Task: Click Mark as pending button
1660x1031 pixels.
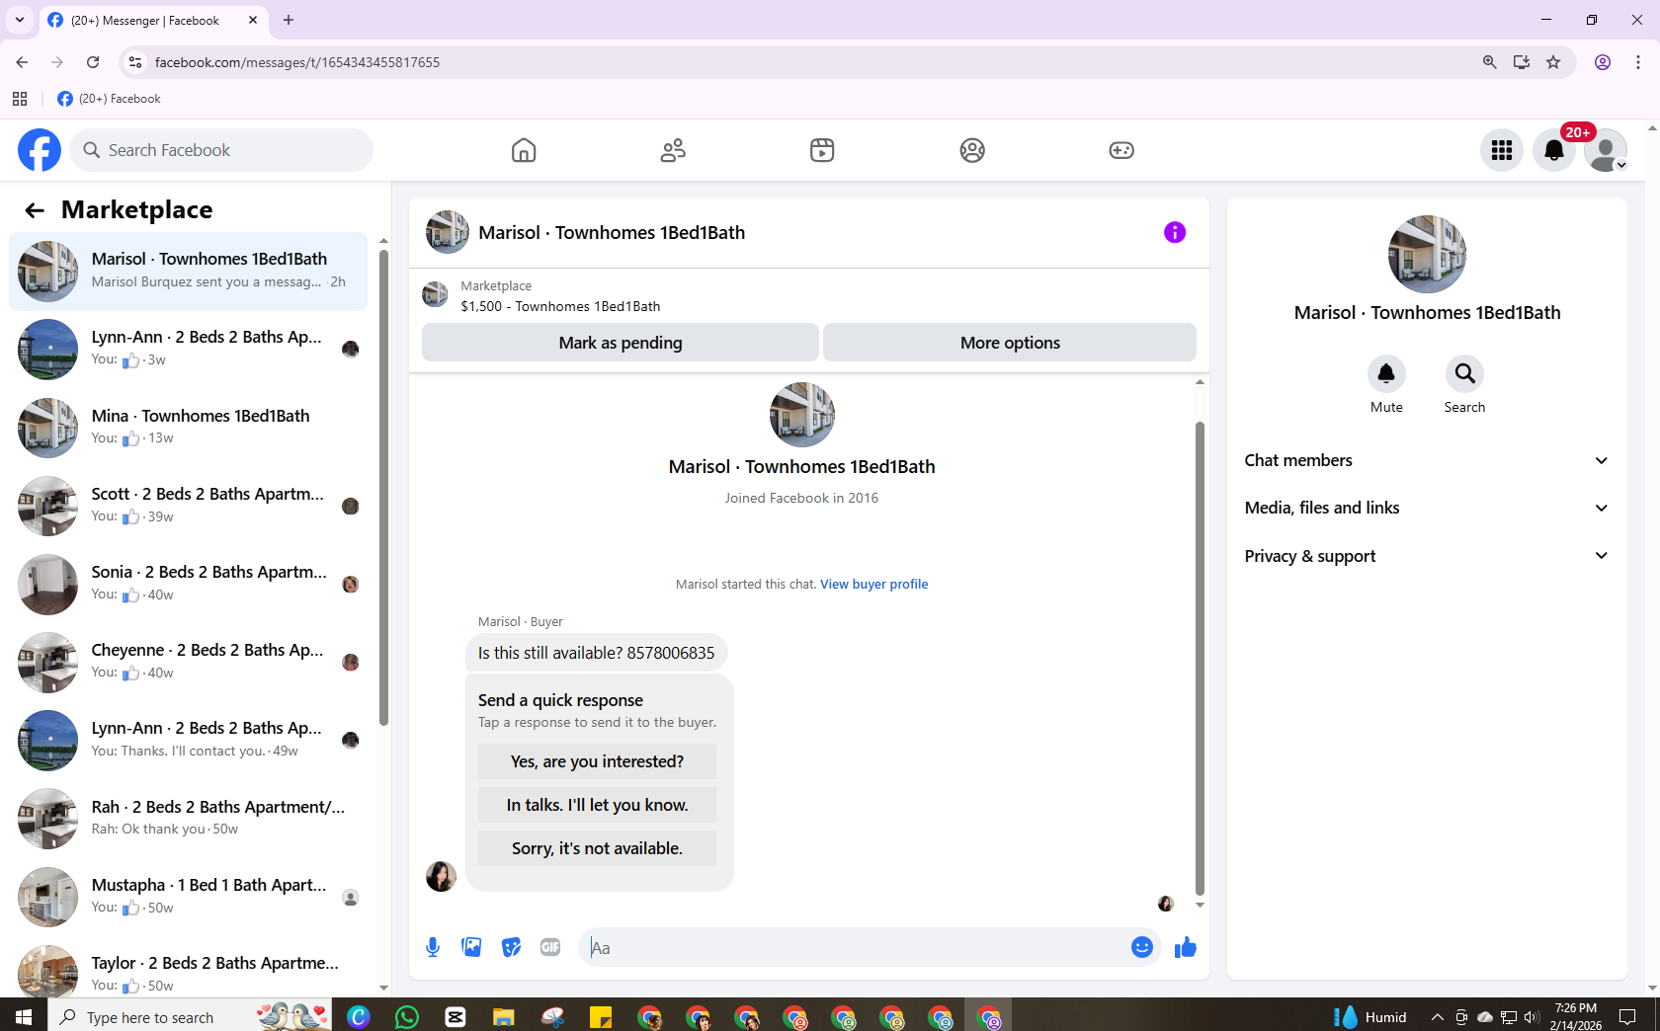Action: [x=621, y=343]
